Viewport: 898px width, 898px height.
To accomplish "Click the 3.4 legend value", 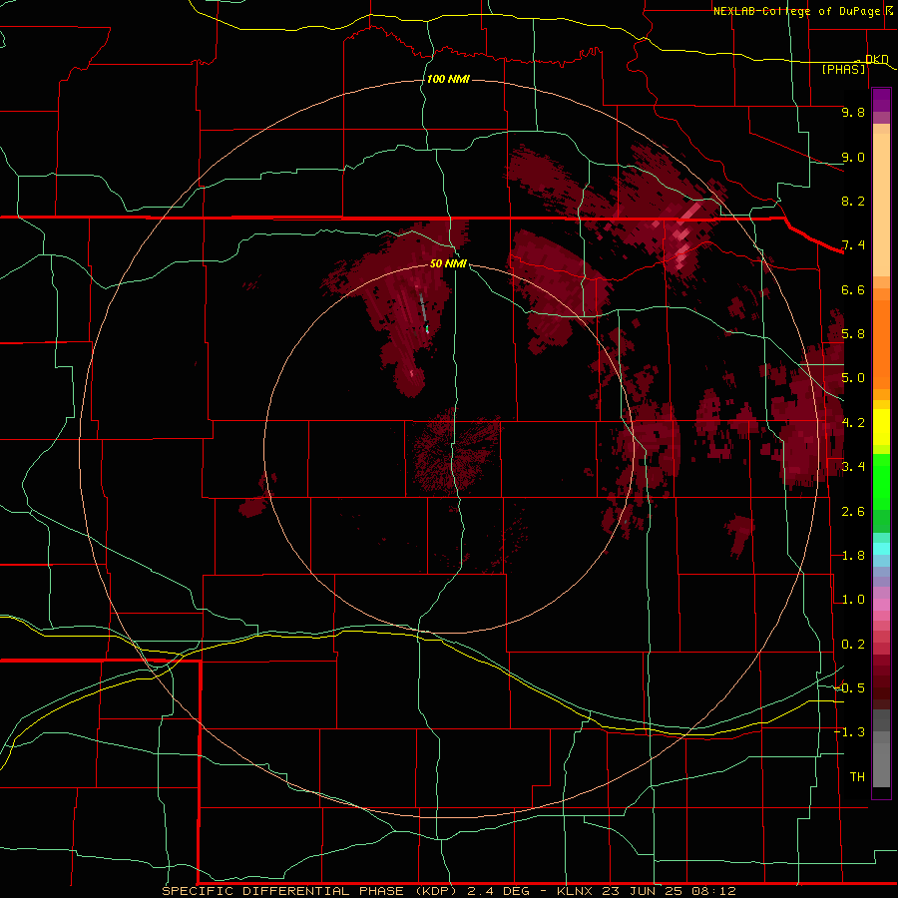I will click(x=853, y=467).
